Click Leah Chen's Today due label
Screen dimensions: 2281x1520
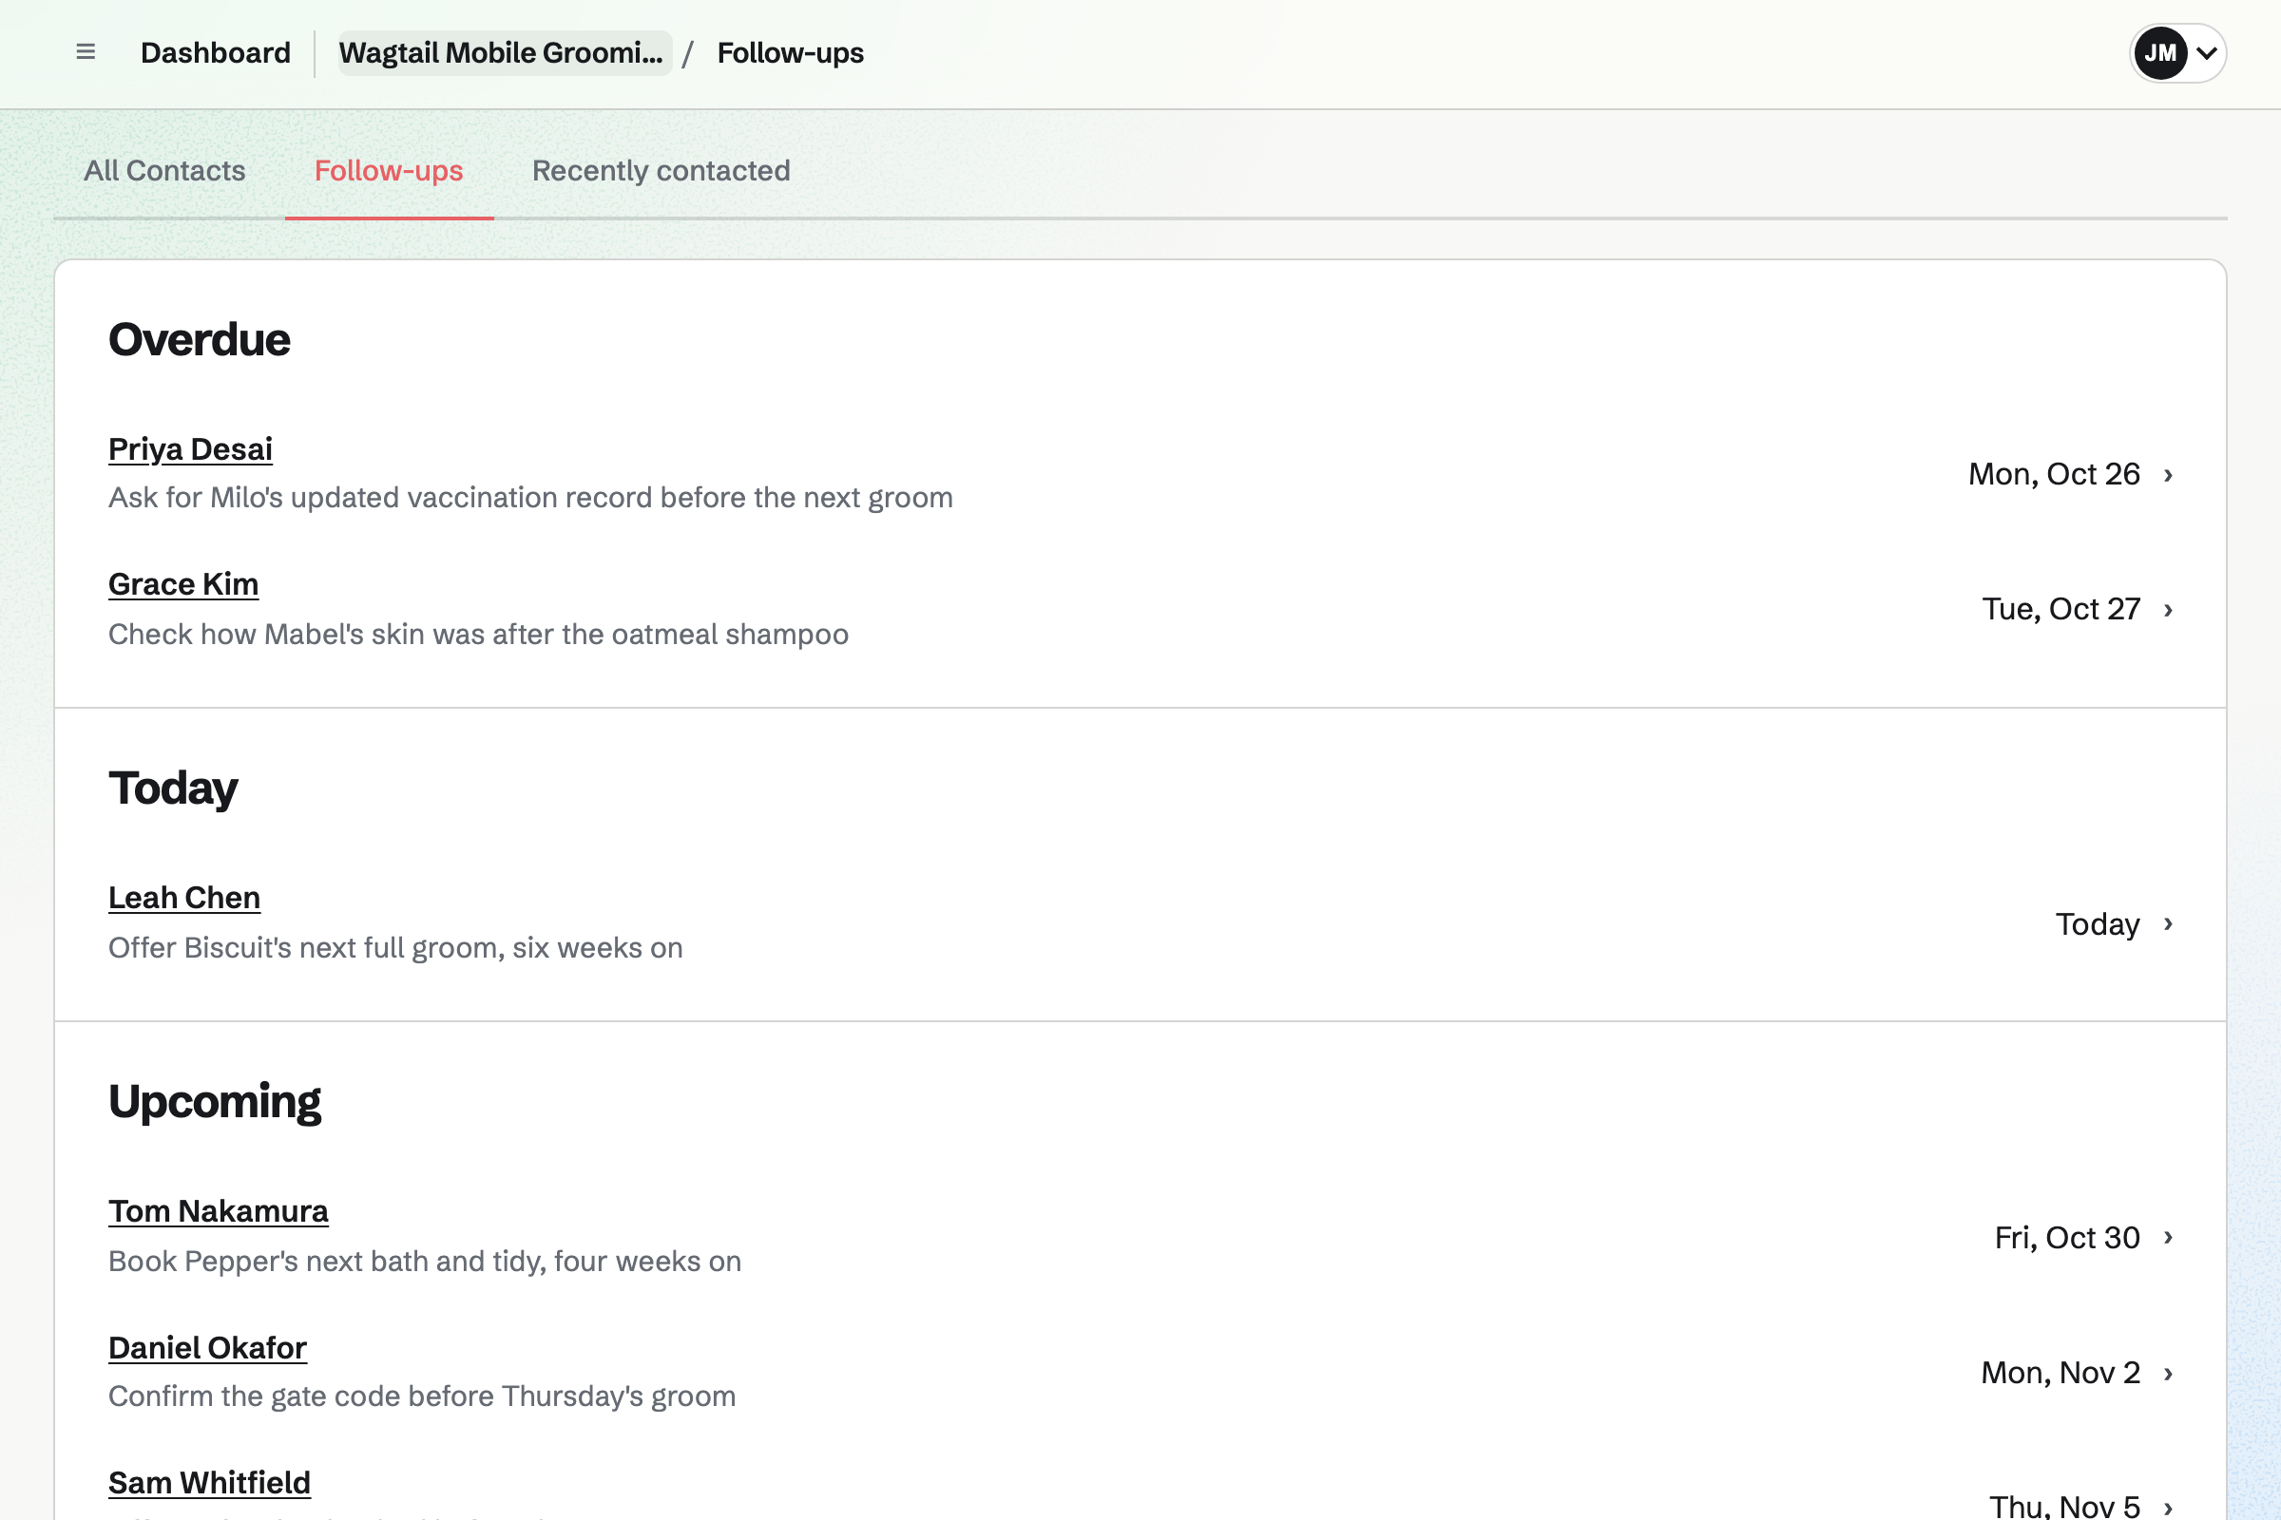tap(2098, 923)
